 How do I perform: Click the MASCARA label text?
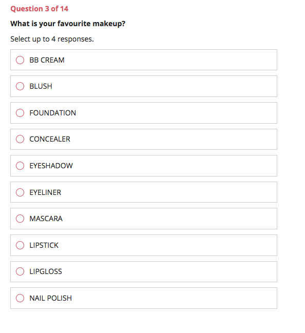click(46, 219)
